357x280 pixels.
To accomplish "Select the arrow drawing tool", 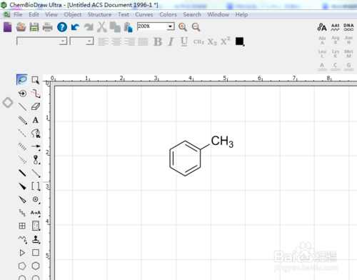I will coord(36,146).
